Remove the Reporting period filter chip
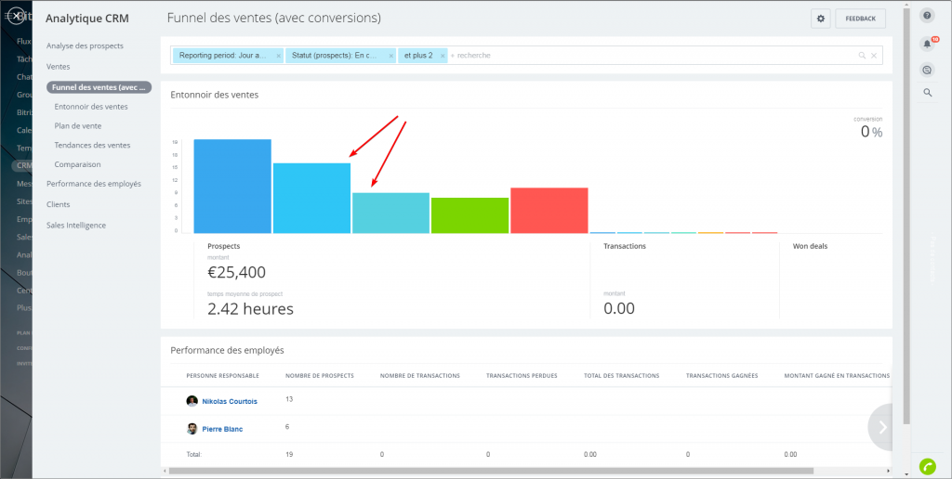Image resolution: width=952 pixels, height=479 pixels. 278,56
